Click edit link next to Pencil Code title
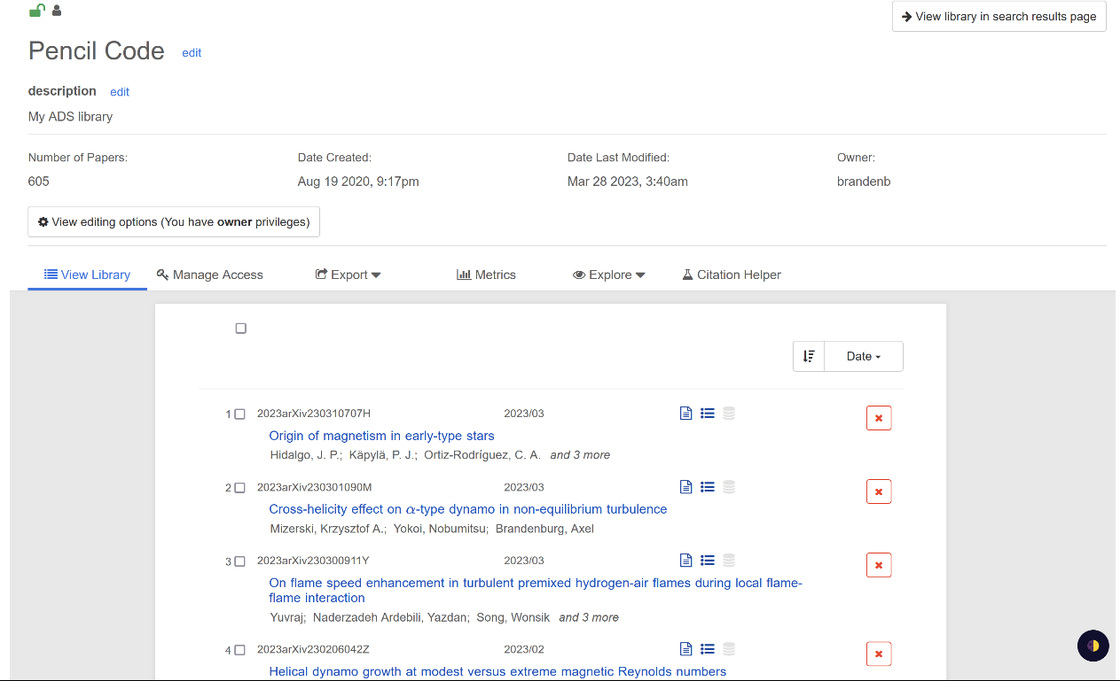Image resolution: width=1120 pixels, height=681 pixels. pyautogui.click(x=192, y=52)
